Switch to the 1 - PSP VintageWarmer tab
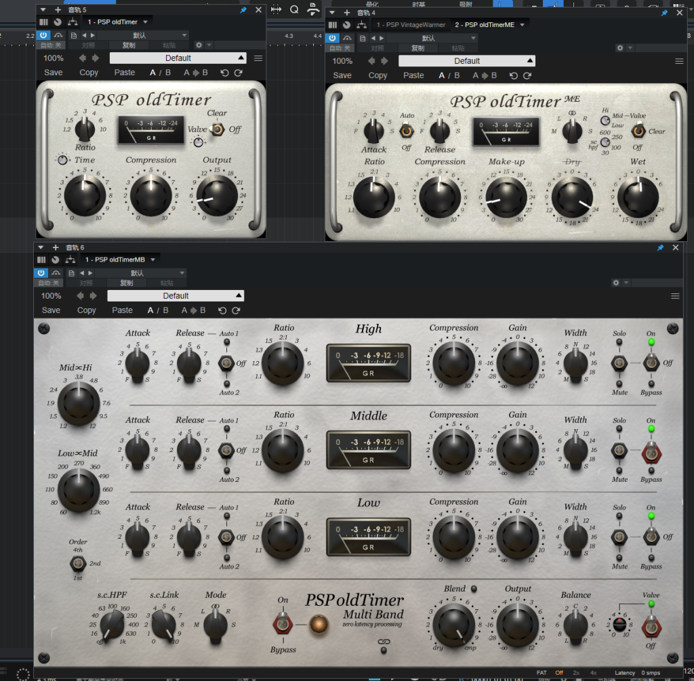 tap(411, 25)
